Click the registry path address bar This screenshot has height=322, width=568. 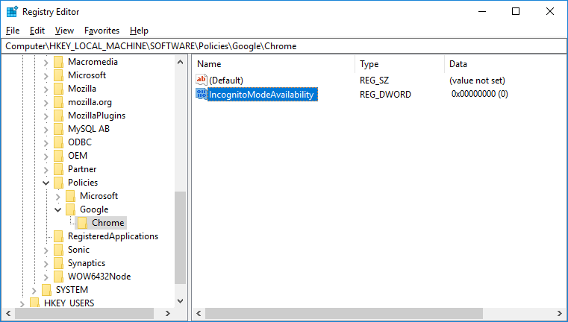tap(284, 46)
